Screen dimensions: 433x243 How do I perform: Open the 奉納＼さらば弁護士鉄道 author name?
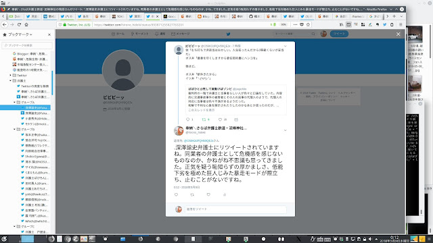[216, 128]
